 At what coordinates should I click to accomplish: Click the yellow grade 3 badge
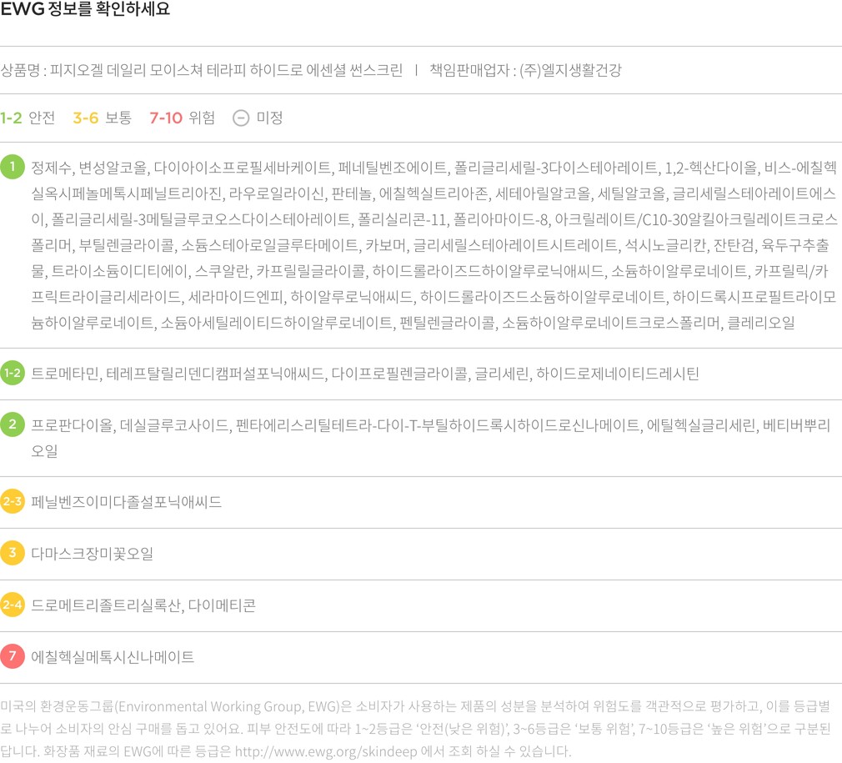13,553
